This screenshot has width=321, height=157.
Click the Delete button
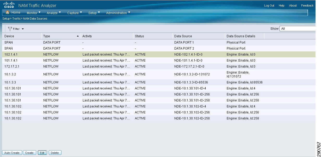(55, 153)
